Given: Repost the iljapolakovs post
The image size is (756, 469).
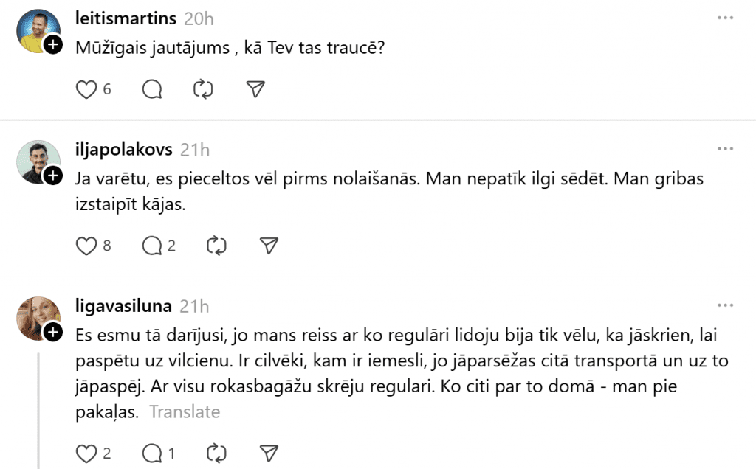Looking at the screenshot, I should [x=216, y=246].
